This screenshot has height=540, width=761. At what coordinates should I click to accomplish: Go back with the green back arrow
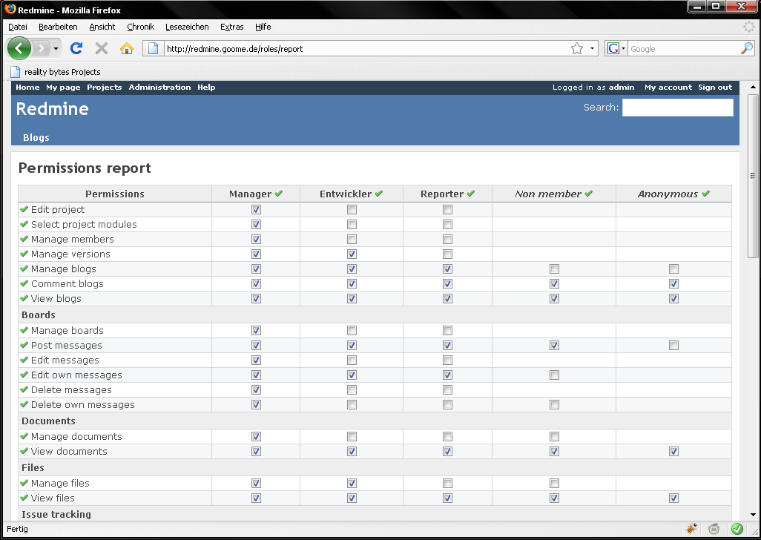point(19,48)
